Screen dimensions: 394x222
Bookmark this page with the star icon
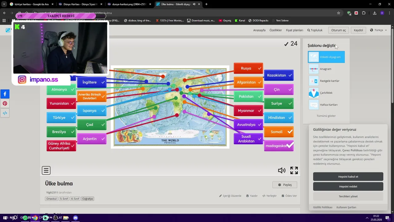coord(339,13)
